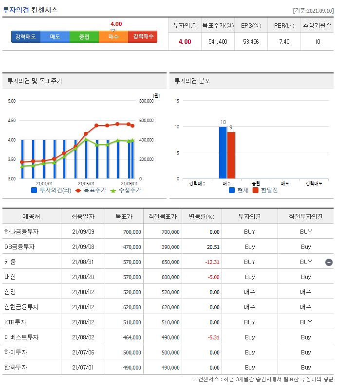Sort by 최종일자 column header
Screen dimensions: 337x388
83,216
